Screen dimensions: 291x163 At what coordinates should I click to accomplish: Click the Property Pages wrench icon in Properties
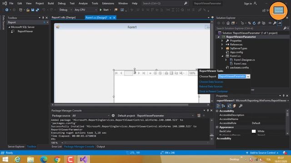point(241,106)
